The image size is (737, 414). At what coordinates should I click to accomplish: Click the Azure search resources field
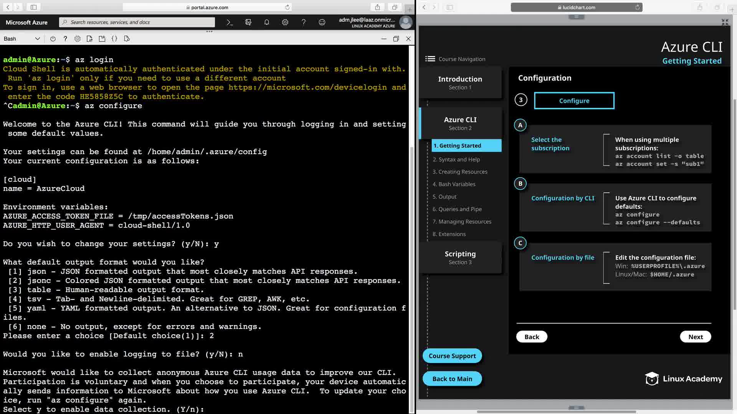pyautogui.click(x=138, y=22)
